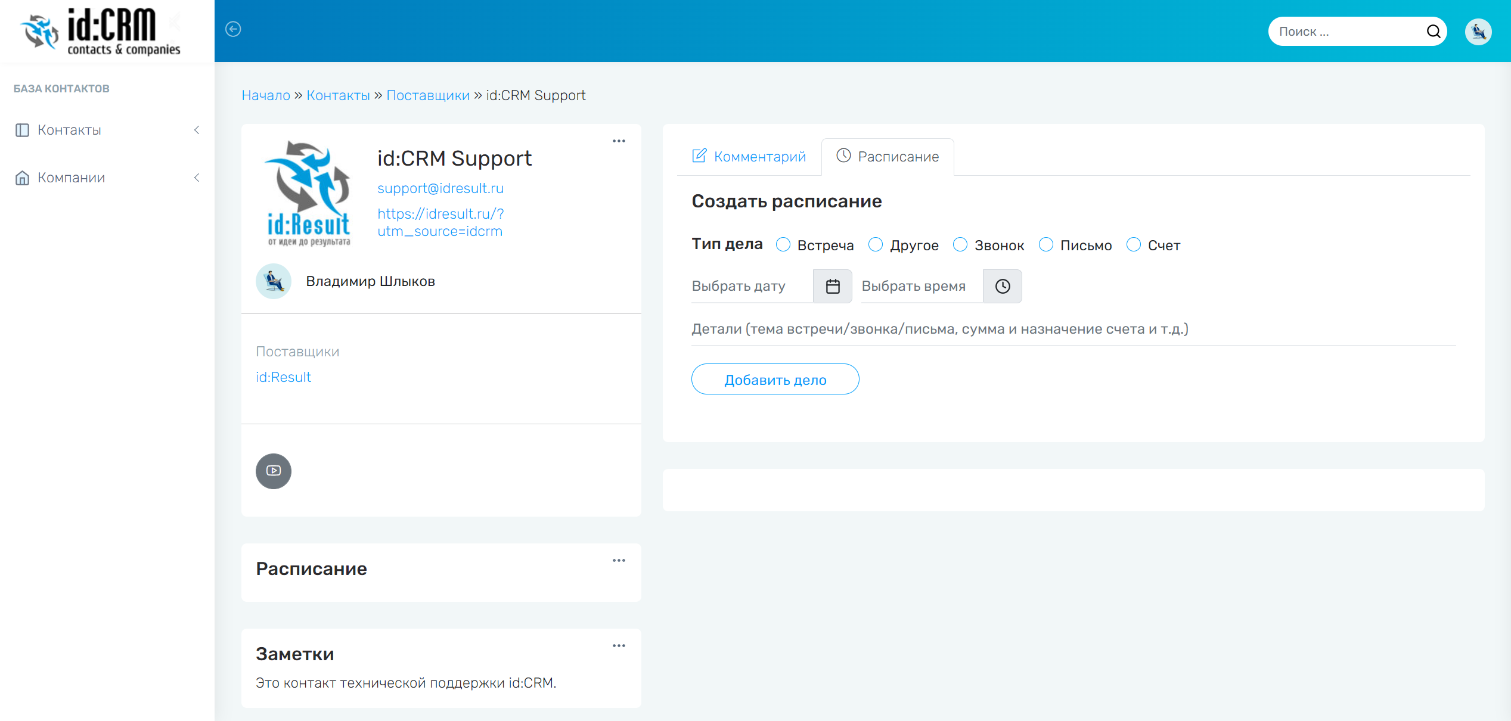Open the idresult.ru website link
Viewport: 1511px width, 721px height.
[440, 222]
